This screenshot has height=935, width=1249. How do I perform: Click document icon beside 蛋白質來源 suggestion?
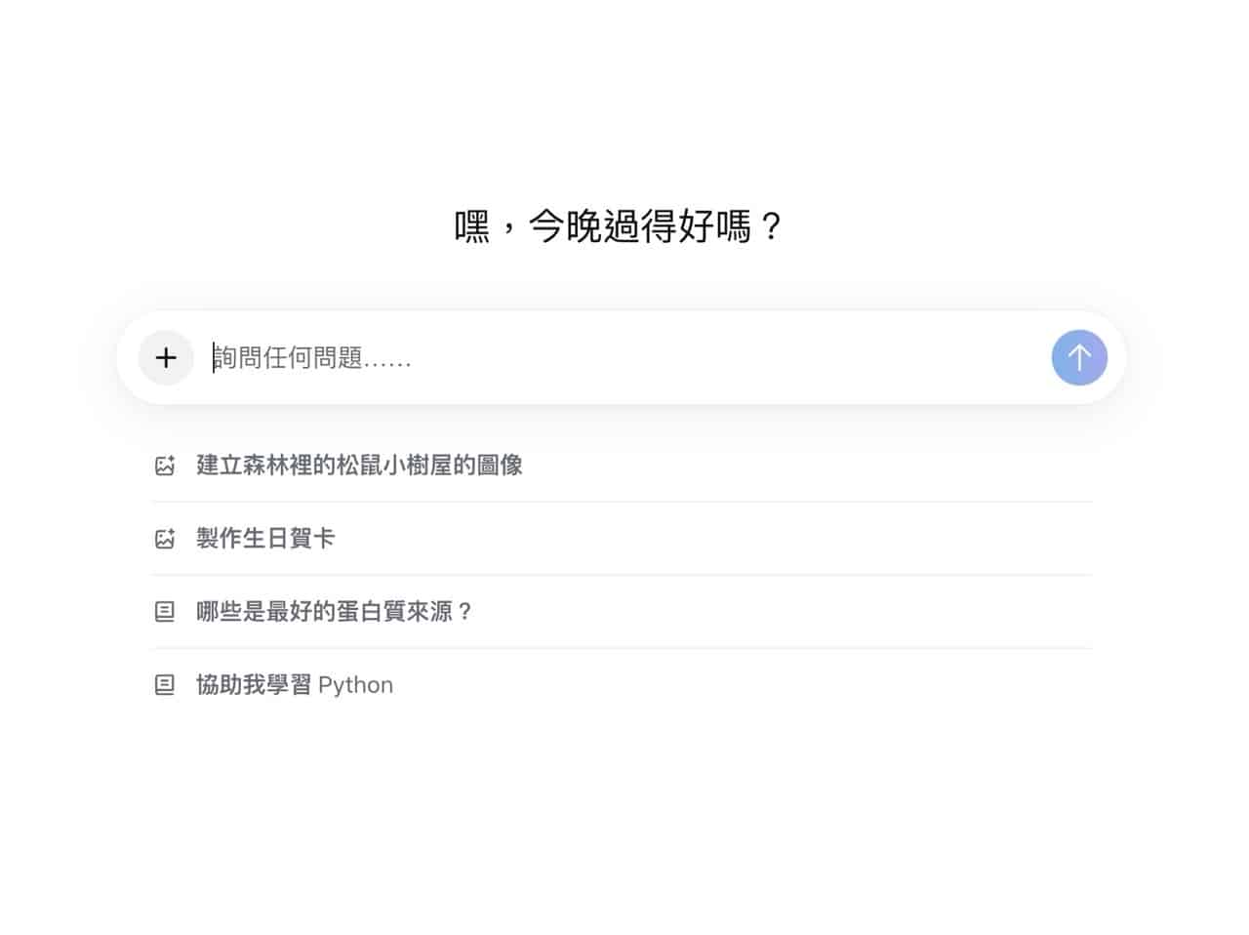[x=165, y=612]
